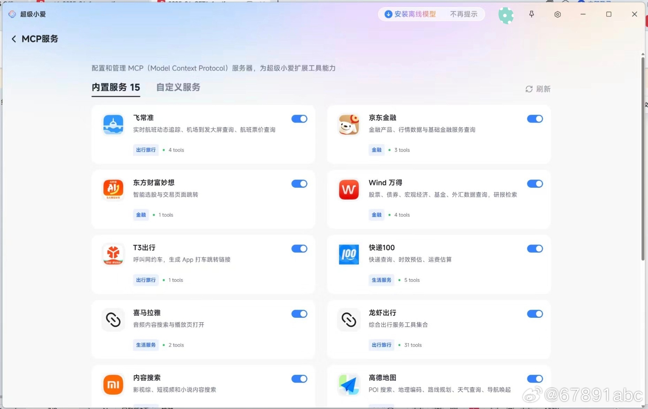Click the blue 快递100 logo icon

[349, 254]
